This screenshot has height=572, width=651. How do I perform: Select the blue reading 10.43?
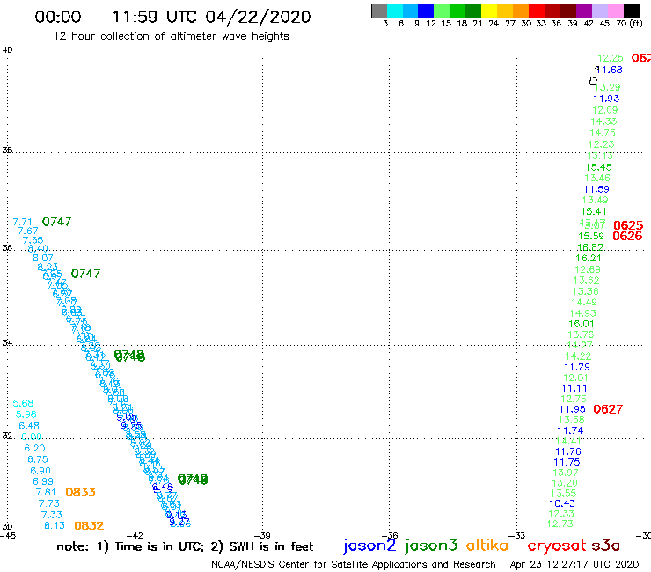tap(562, 503)
